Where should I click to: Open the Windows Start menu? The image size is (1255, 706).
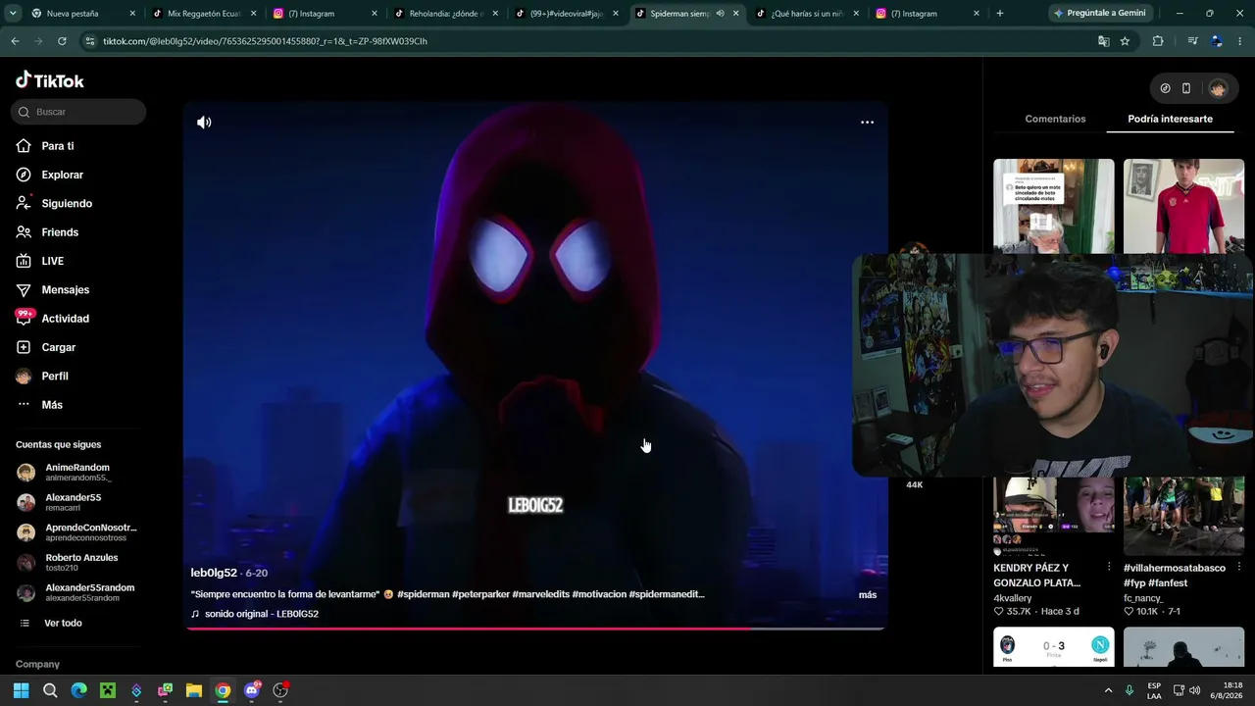pos(21,690)
